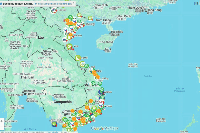Click the Google My Maps logo
Screen dimensions: 200x133
[105, 128]
